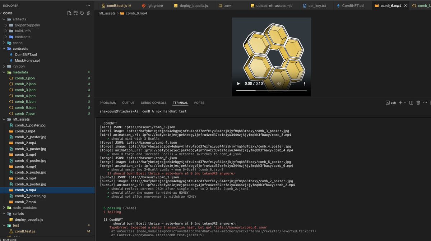Viewport: 431px width, 241px height.
Task: Collapse the contracts folder
Action: [20, 48]
